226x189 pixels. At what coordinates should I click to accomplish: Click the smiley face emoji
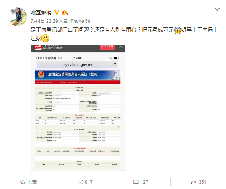click(45, 38)
